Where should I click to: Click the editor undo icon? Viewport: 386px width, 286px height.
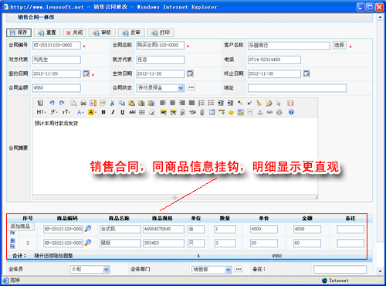click(x=52, y=103)
